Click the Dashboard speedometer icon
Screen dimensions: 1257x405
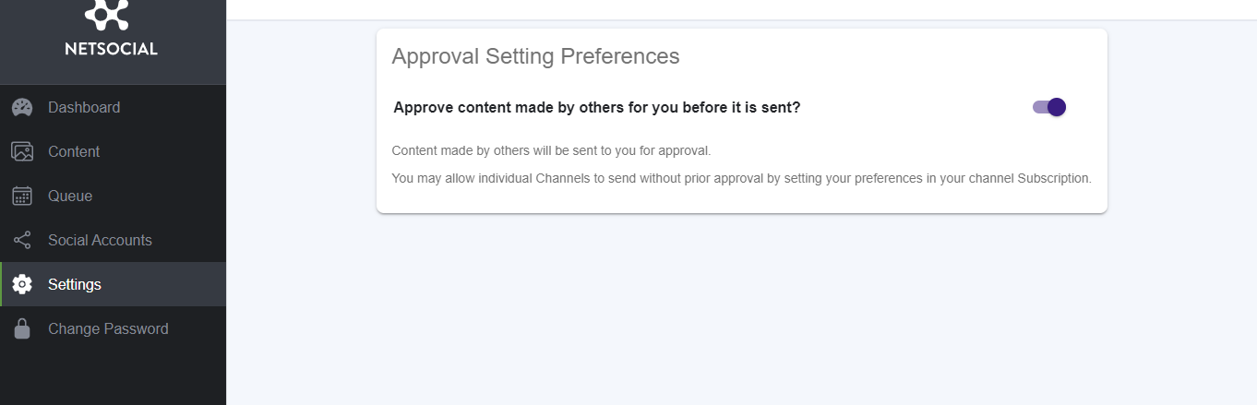(22, 107)
